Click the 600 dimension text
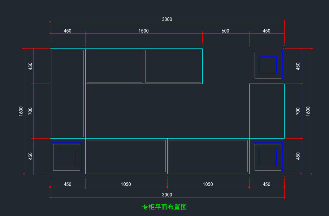 [225, 31]
